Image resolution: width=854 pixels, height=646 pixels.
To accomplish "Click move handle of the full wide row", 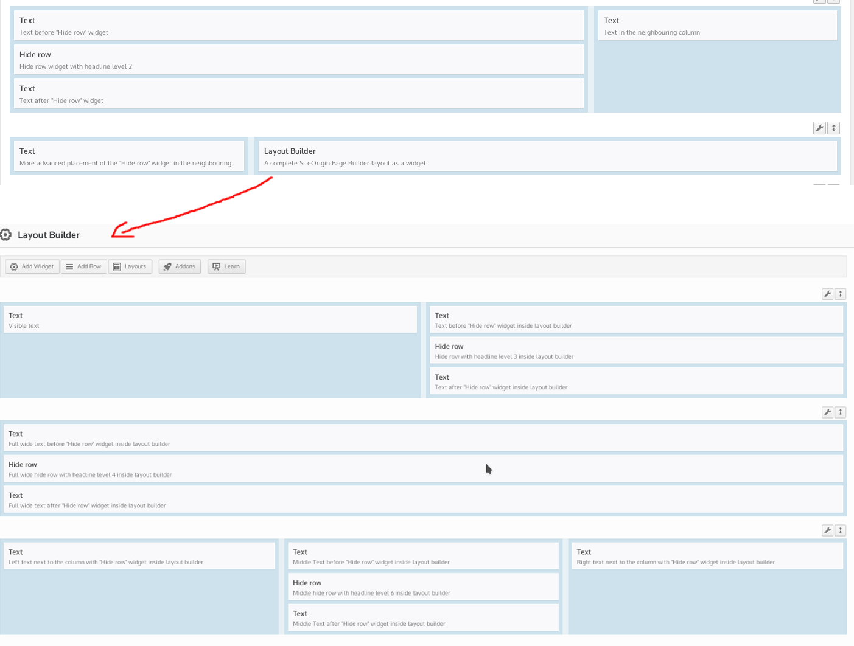I will coord(841,412).
